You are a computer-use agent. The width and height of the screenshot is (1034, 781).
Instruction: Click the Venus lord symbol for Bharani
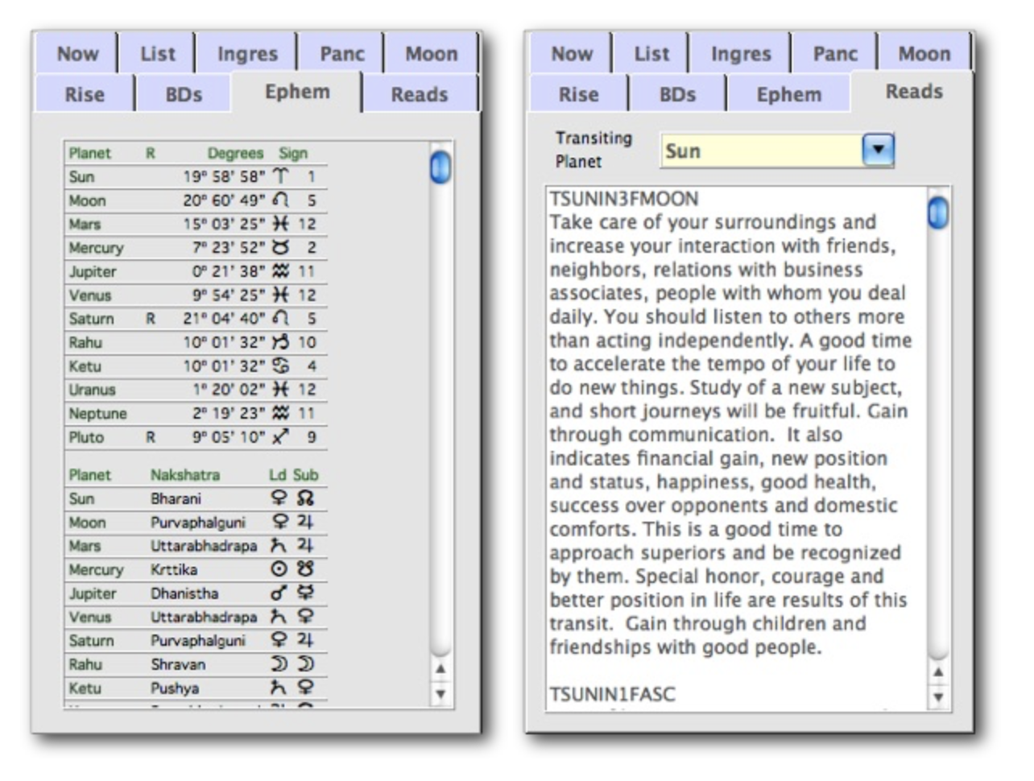click(x=279, y=498)
